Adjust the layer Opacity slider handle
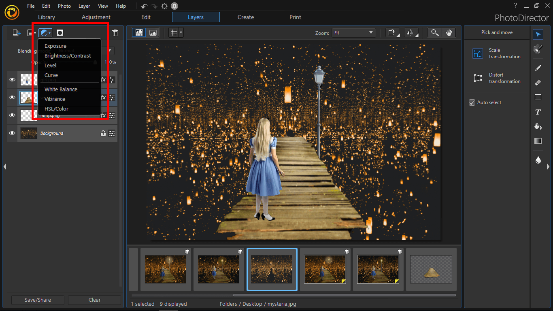Screen dimensions: 553x311 click(95, 62)
